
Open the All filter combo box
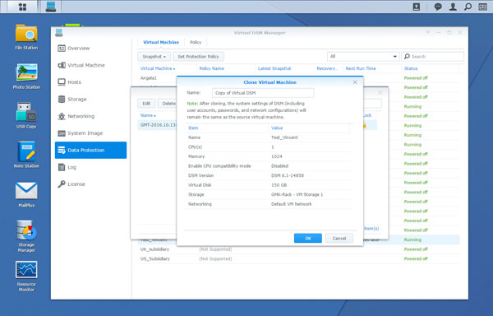coord(363,57)
